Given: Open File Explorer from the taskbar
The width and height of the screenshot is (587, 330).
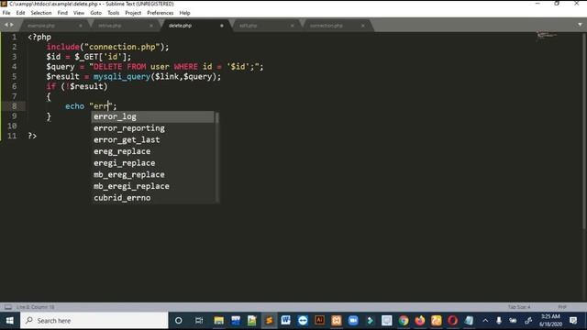Looking at the screenshot, I should tap(218, 321).
